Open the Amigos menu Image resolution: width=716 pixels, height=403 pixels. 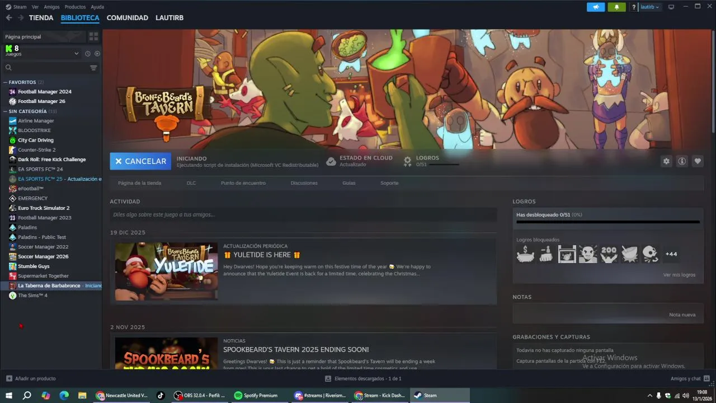pos(51,7)
